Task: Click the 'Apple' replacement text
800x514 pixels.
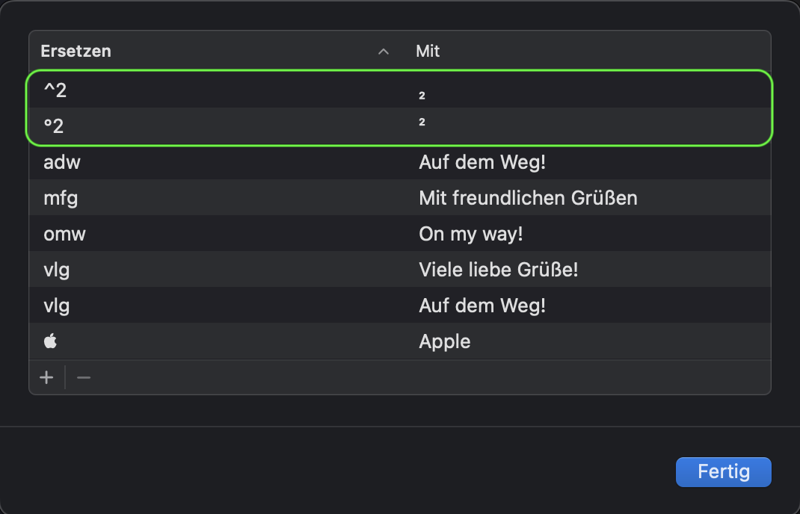Action: point(445,341)
